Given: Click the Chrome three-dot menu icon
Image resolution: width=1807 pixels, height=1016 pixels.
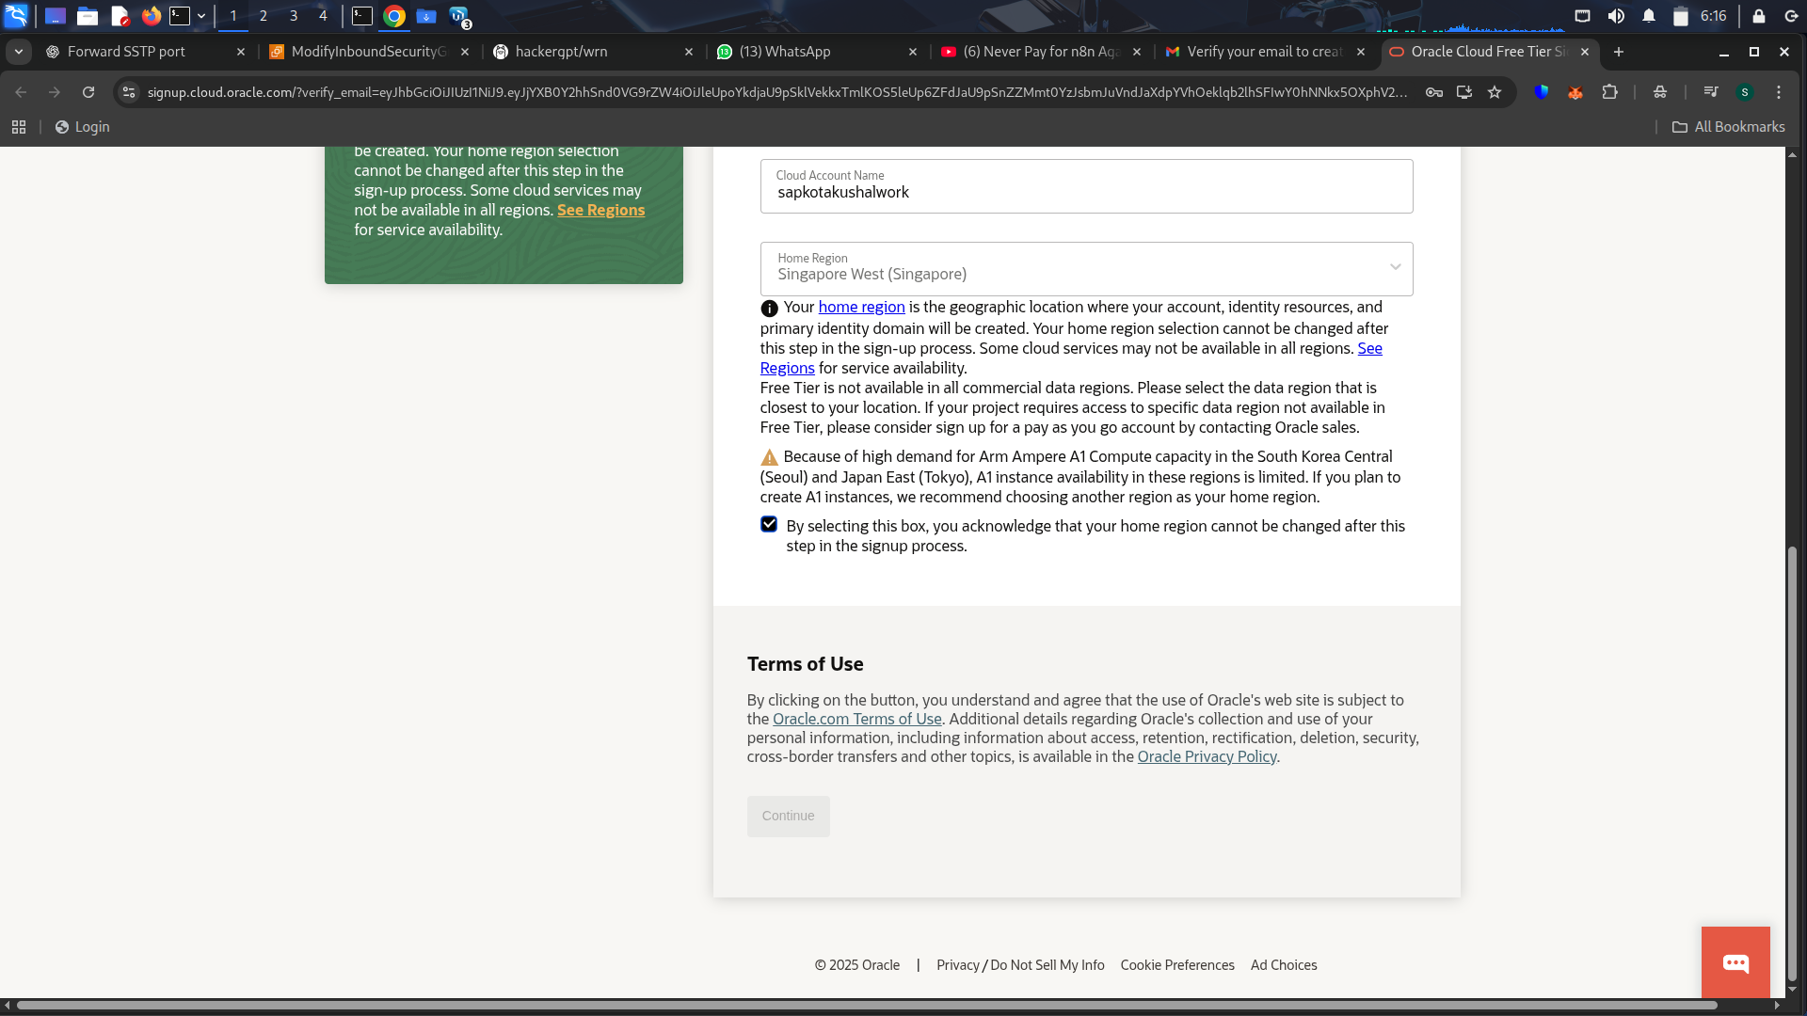Looking at the screenshot, I should point(1779,92).
